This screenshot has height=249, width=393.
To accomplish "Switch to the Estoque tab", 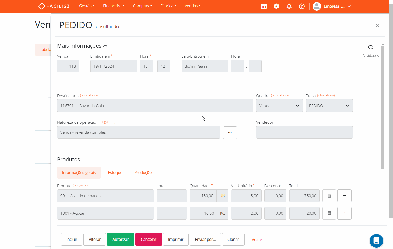I will pyautogui.click(x=115, y=173).
